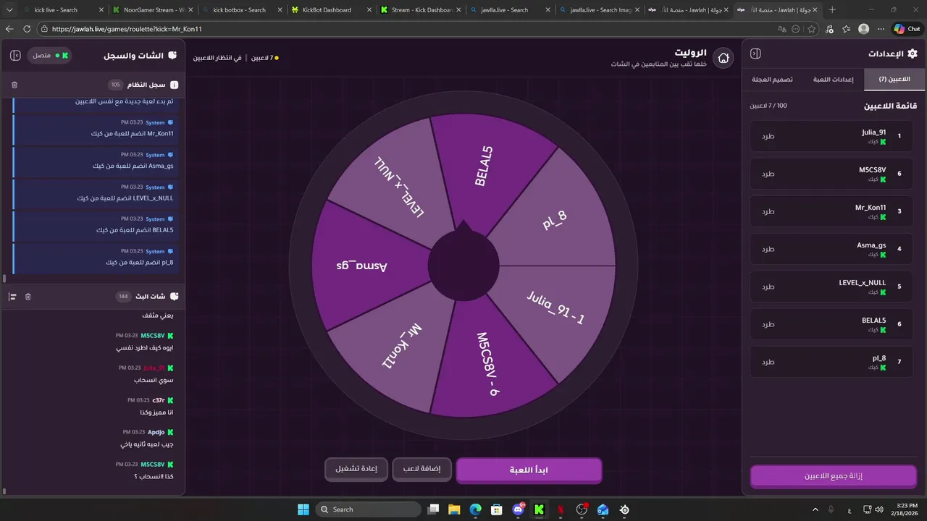Switch to the تصميم العجلة tab

click(x=772, y=79)
